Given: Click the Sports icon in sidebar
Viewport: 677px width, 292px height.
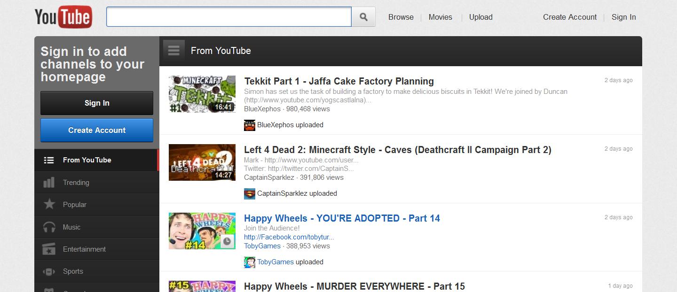Looking at the screenshot, I should [49, 271].
